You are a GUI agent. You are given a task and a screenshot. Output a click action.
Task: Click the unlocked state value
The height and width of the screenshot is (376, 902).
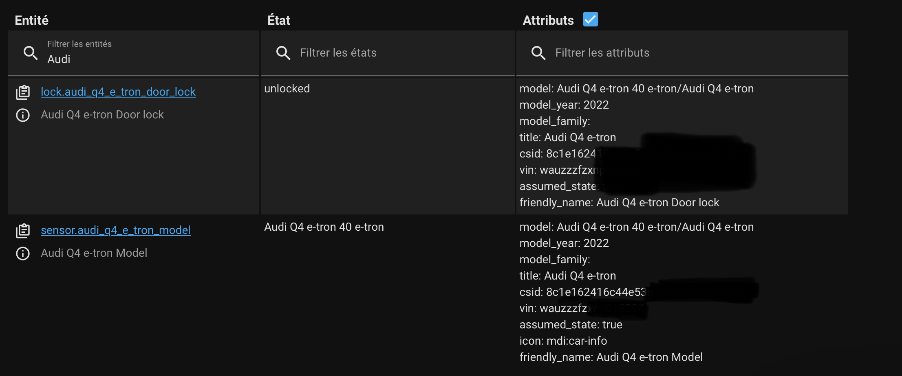(x=287, y=89)
